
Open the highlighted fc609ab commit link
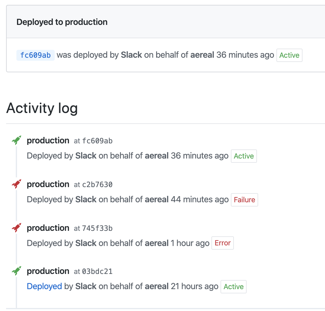[x=36, y=55]
